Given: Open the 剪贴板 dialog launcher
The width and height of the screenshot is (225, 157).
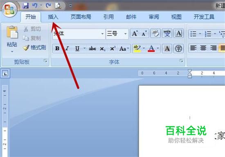Looking at the screenshot, I should coord(45,61).
